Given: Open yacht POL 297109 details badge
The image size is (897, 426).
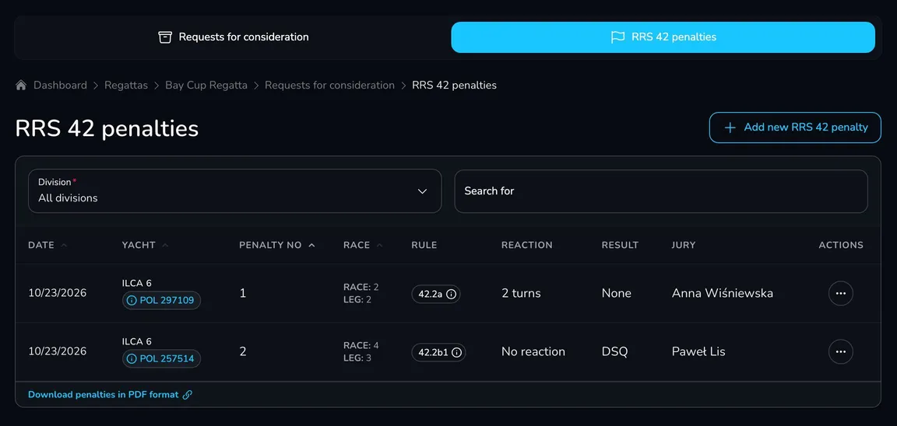Looking at the screenshot, I should pyautogui.click(x=161, y=300).
